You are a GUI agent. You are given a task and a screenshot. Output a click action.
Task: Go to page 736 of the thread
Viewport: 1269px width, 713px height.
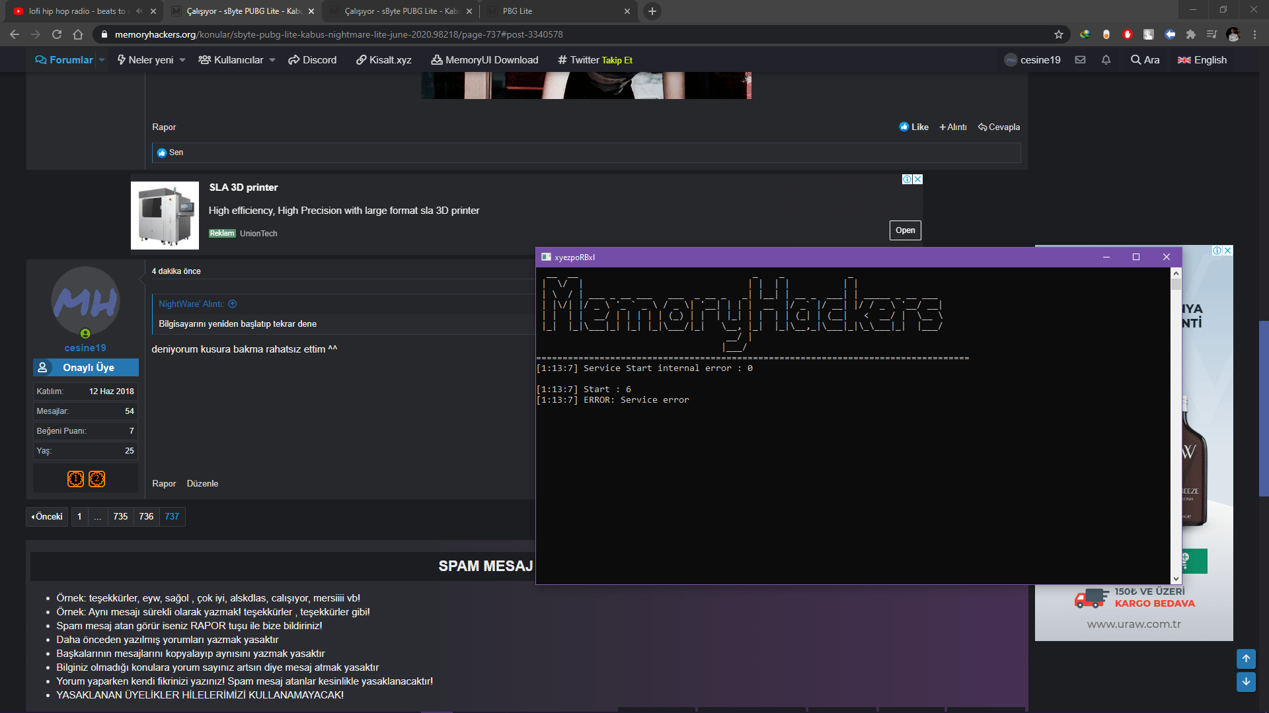pyautogui.click(x=146, y=517)
